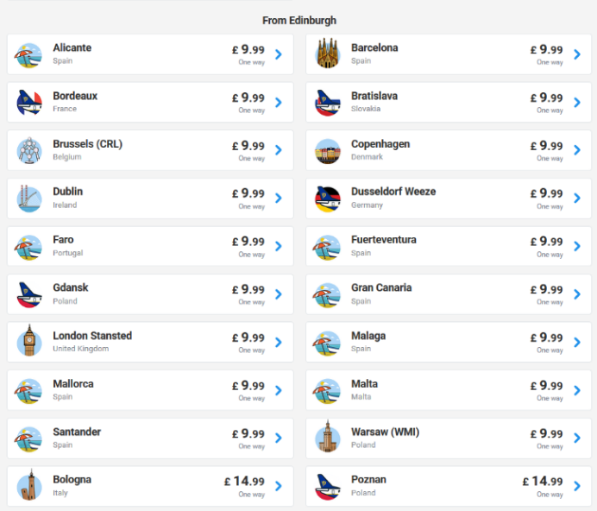This screenshot has height=511, width=597.
Task: Choose the Gran Canaria £9.99 fare
Action: (546, 289)
